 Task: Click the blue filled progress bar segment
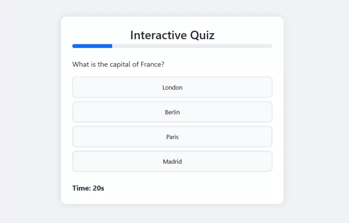pyautogui.click(x=92, y=46)
